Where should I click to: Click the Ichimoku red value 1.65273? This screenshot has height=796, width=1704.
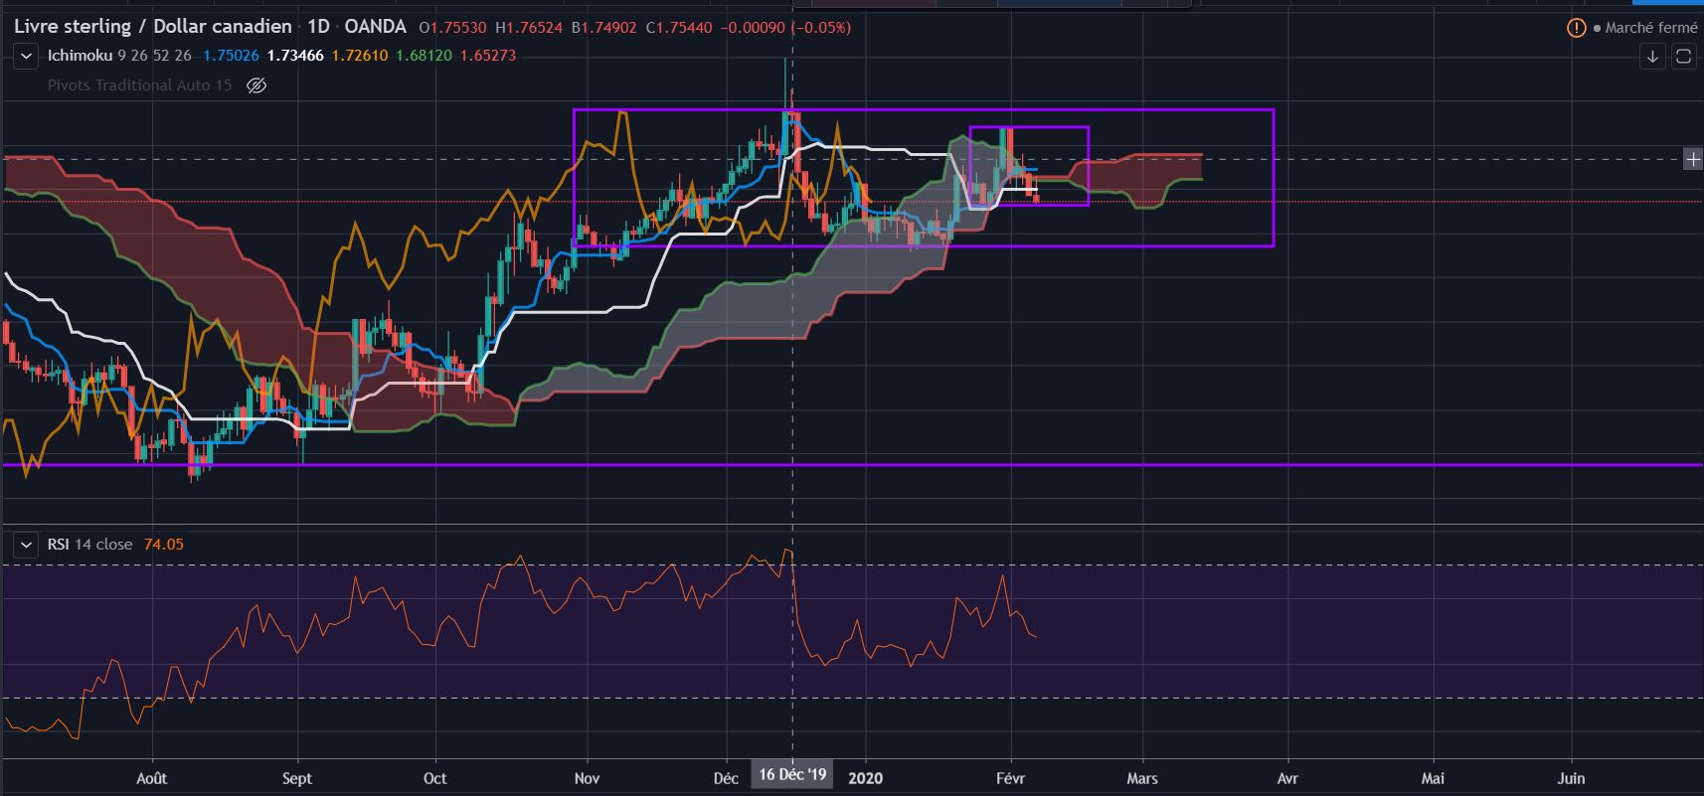point(488,56)
